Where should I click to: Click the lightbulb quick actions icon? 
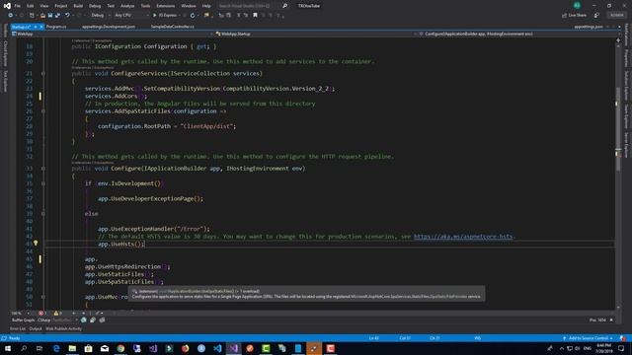coord(36,244)
